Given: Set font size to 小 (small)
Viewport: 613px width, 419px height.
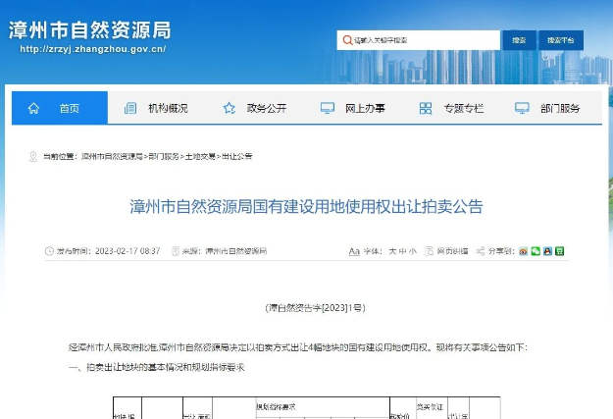Looking at the screenshot, I should (x=413, y=251).
